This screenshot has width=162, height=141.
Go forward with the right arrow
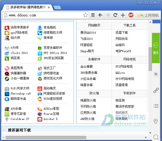point(108,15)
